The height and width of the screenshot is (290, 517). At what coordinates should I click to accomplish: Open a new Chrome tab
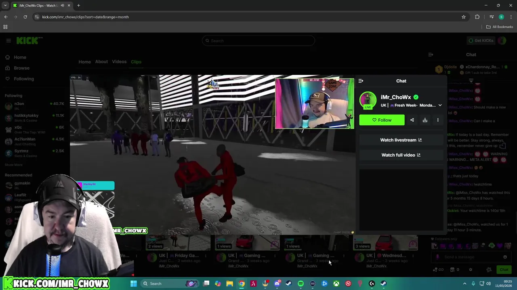(78, 6)
